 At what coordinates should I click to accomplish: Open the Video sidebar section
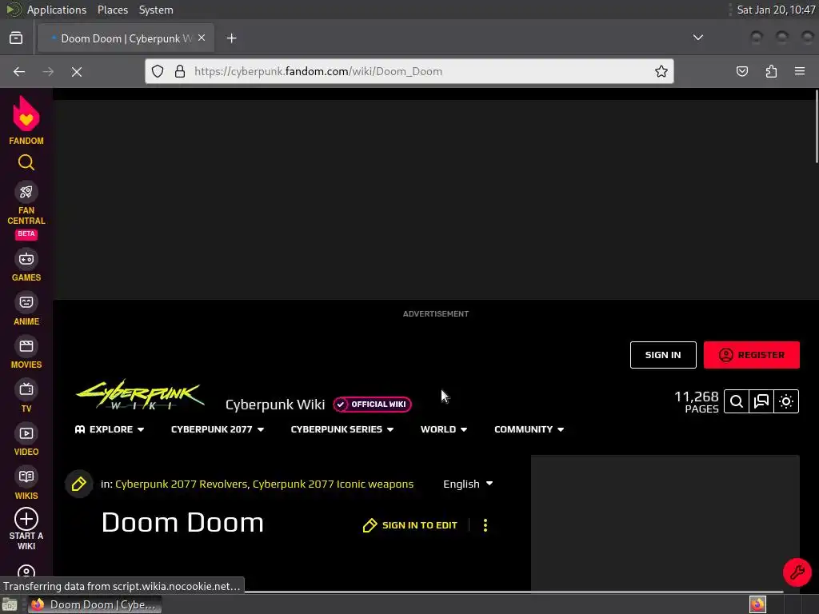[26, 441]
